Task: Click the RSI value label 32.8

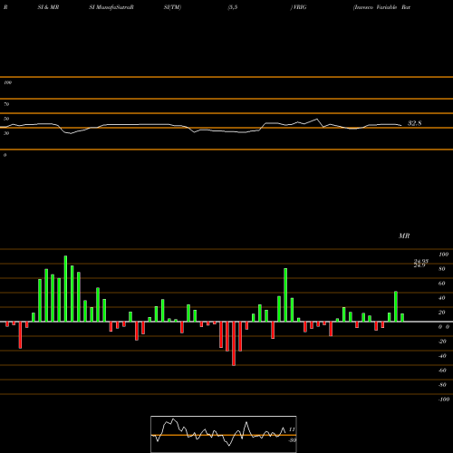Action: [x=414, y=123]
